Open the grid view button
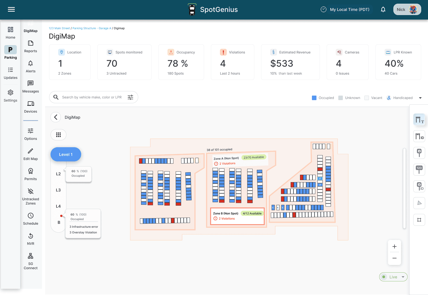The width and height of the screenshot is (428, 295). pos(58,135)
